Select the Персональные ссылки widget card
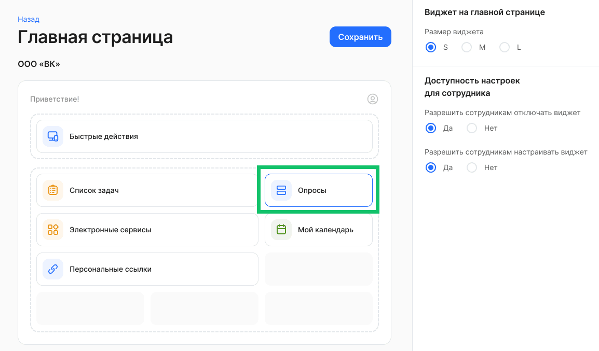Image resolution: width=599 pixels, height=351 pixels. click(x=147, y=269)
